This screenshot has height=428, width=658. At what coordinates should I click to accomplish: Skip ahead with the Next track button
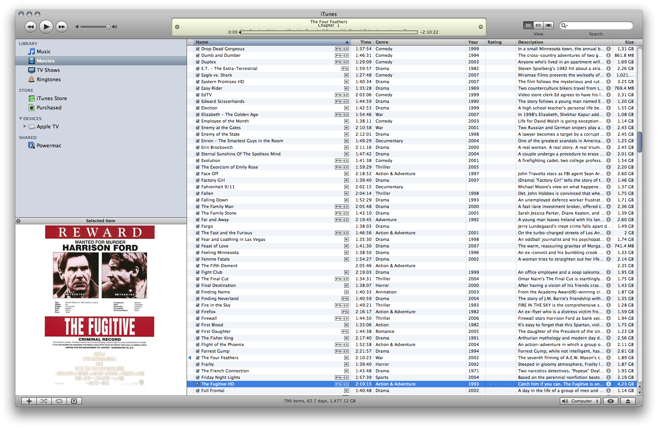pyautogui.click(x=61, y=27)
